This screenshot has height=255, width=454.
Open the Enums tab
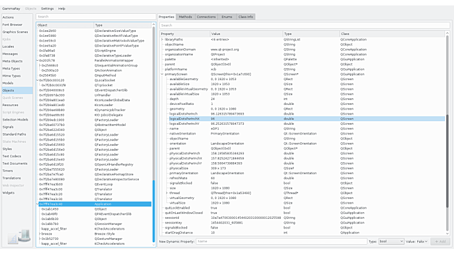point(226,17)
